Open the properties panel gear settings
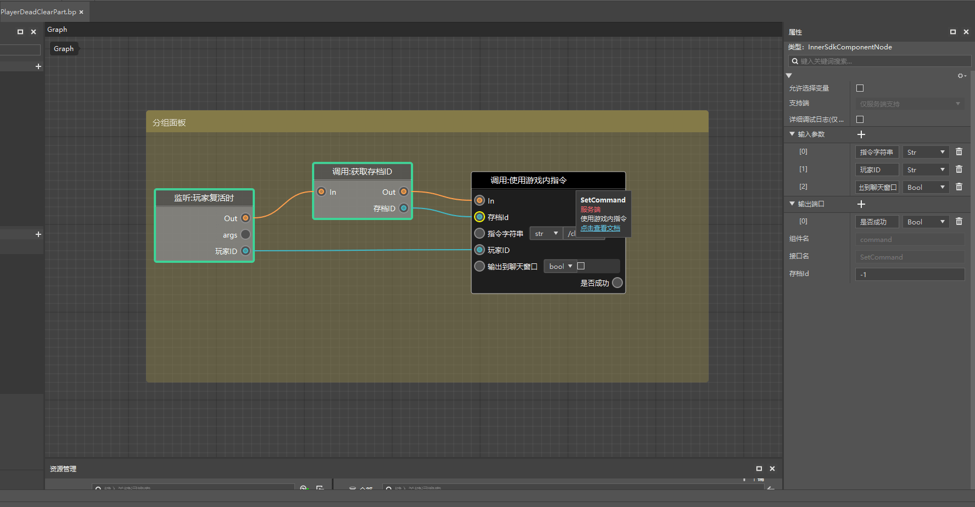The width and height of the screenshot is (975, 507). tap(961, 76)
